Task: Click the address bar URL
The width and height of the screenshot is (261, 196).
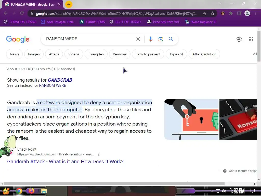Action: click(116, 14)
